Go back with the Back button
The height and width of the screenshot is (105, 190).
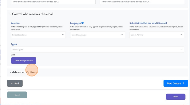[15, 83]
